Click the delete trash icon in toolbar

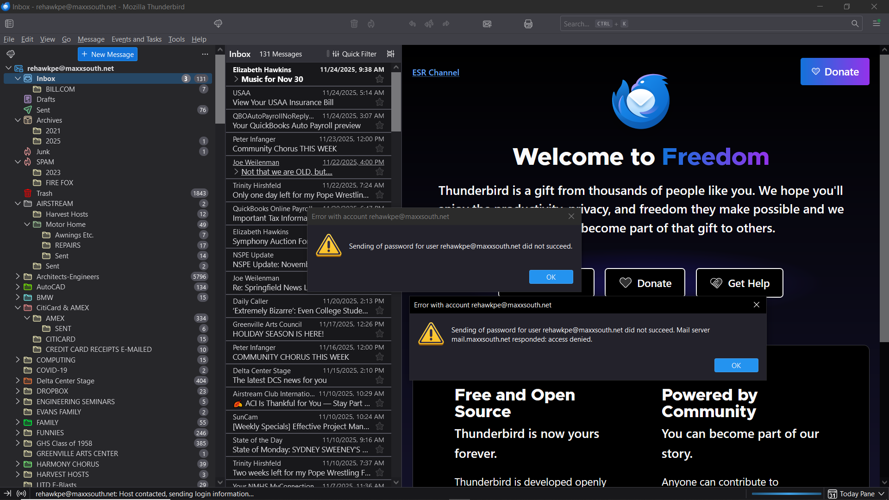click(354, 24)
